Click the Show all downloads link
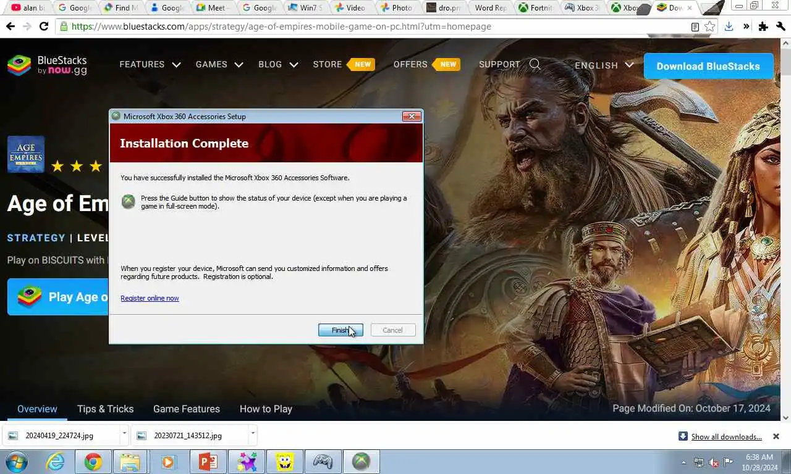The image size is (791, 474). click(726, 436)
